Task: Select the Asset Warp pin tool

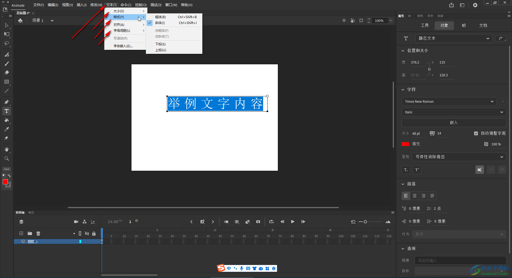Action: pyautogui.click(x=7, y=138)
